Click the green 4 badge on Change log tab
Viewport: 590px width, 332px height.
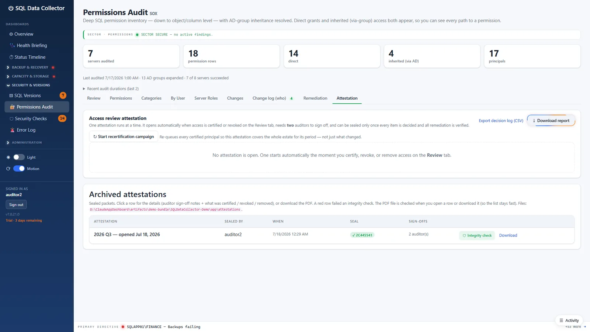(291, 98)
